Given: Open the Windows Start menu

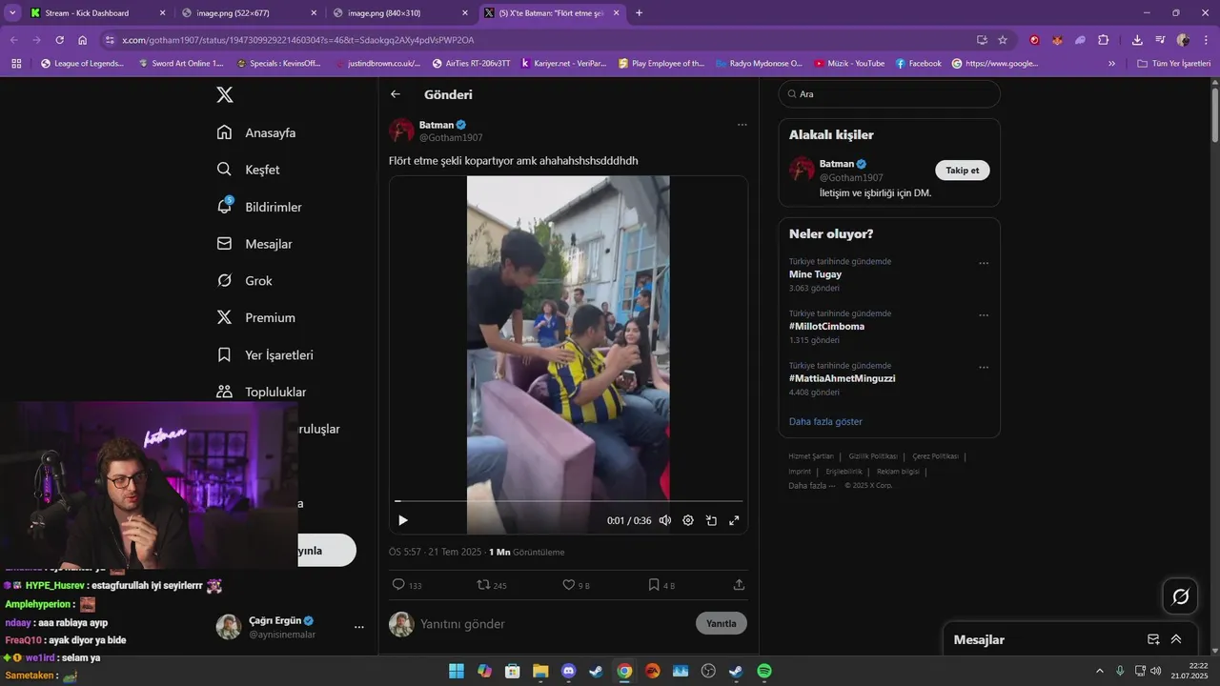Looking at the screenshot, I should coord(457,671).
